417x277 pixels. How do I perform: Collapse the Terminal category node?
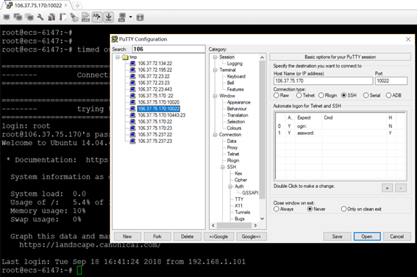pyautogui.click(x=215, y=70)
